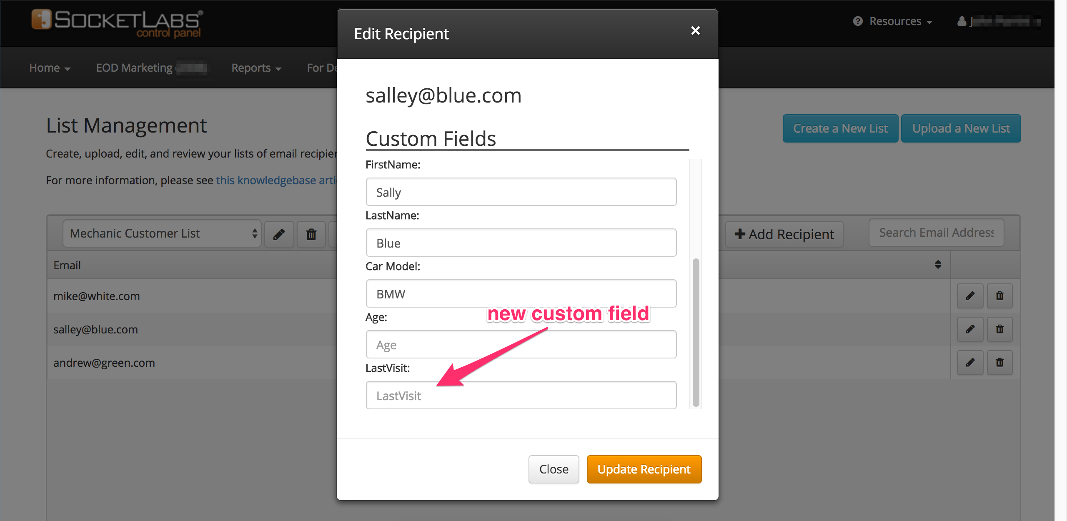Click the delete (trash) icon for mike@white.com
The image size is (1067, 521).
999,296
